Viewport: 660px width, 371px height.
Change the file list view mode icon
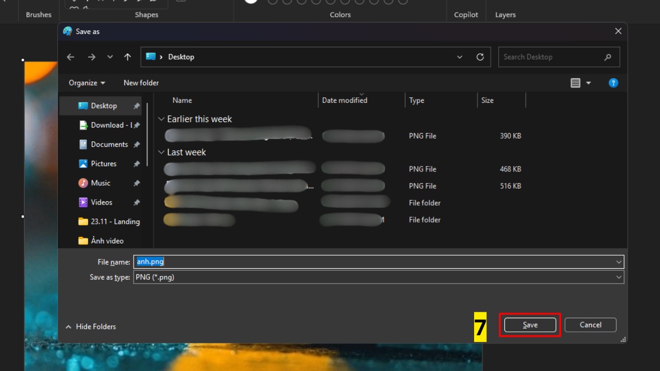tap(576, 82)
